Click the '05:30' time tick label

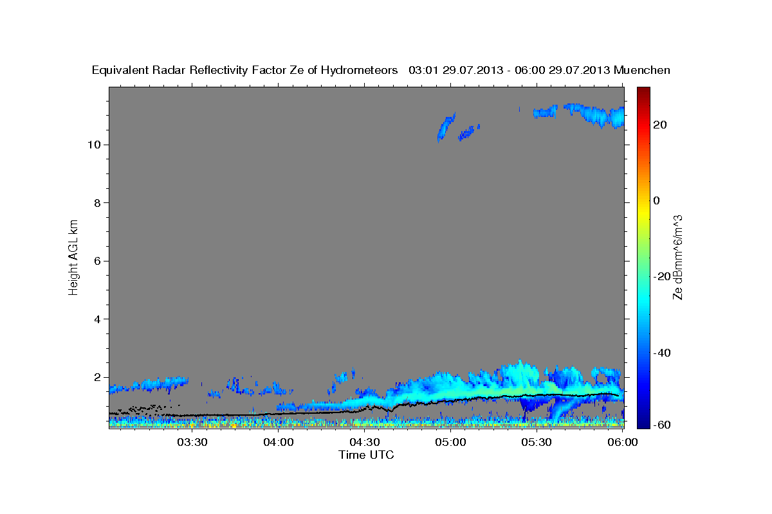[x=537, y=442]
